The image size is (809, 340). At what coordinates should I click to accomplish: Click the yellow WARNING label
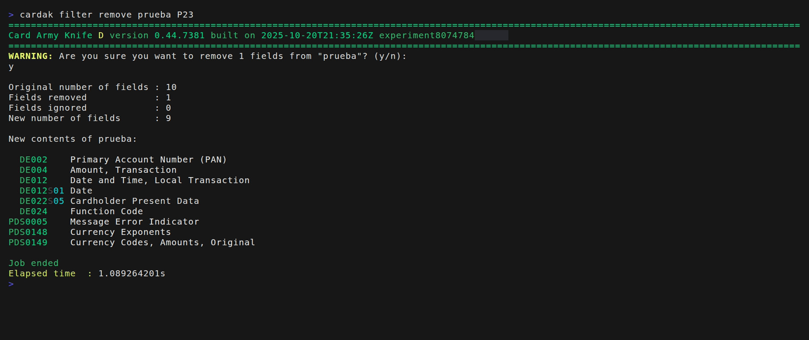[x=31, y=56]
